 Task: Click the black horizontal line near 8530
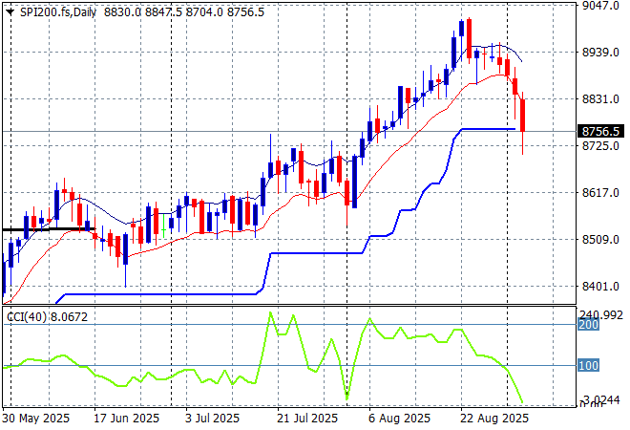[x=49, y=229]
